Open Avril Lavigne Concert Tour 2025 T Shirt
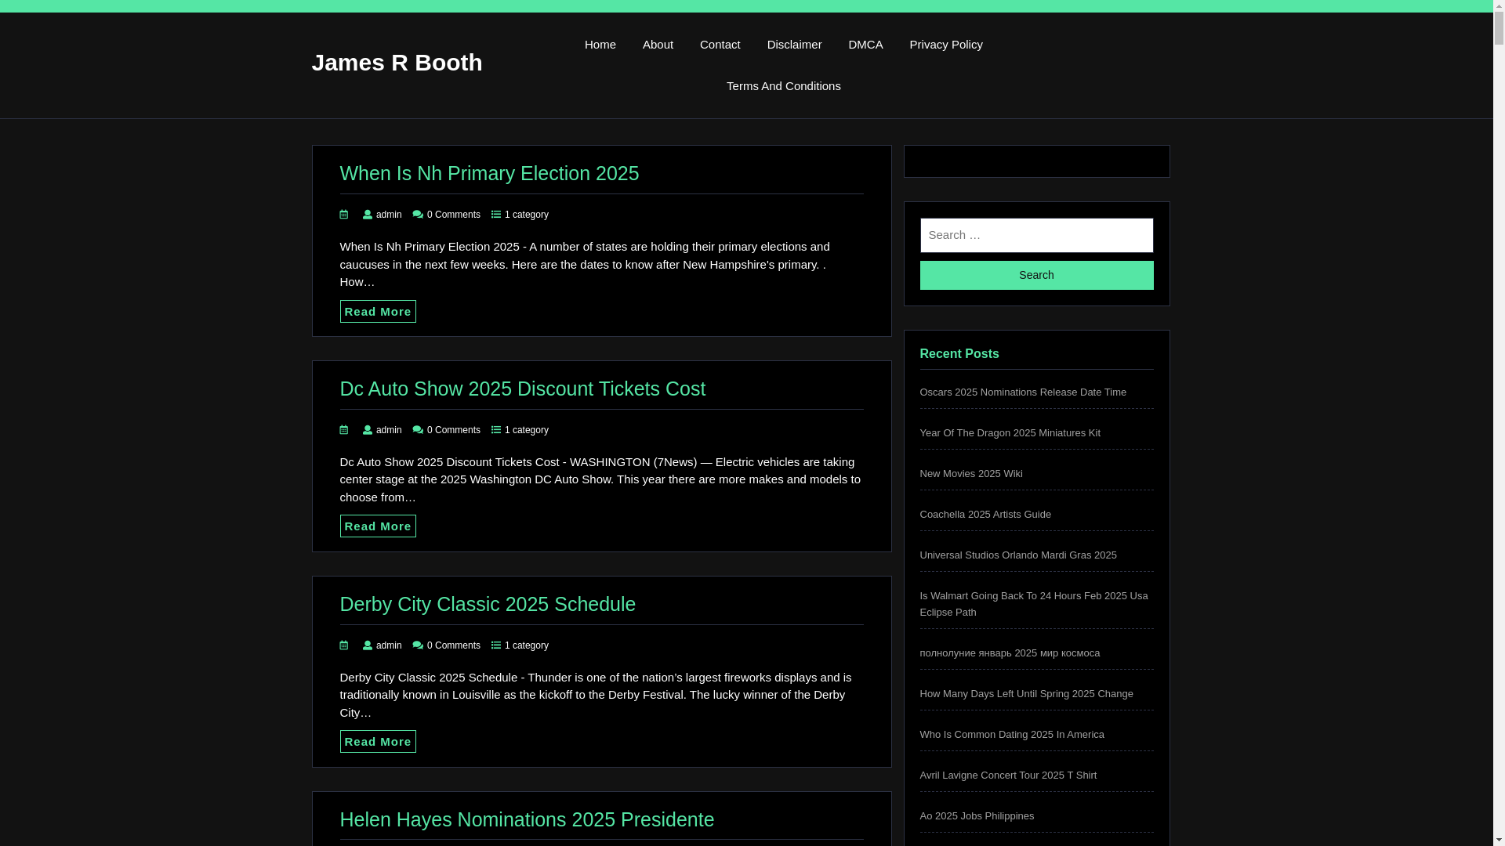The height and width of the screenshot is (846, 1505). (1008, 775)
